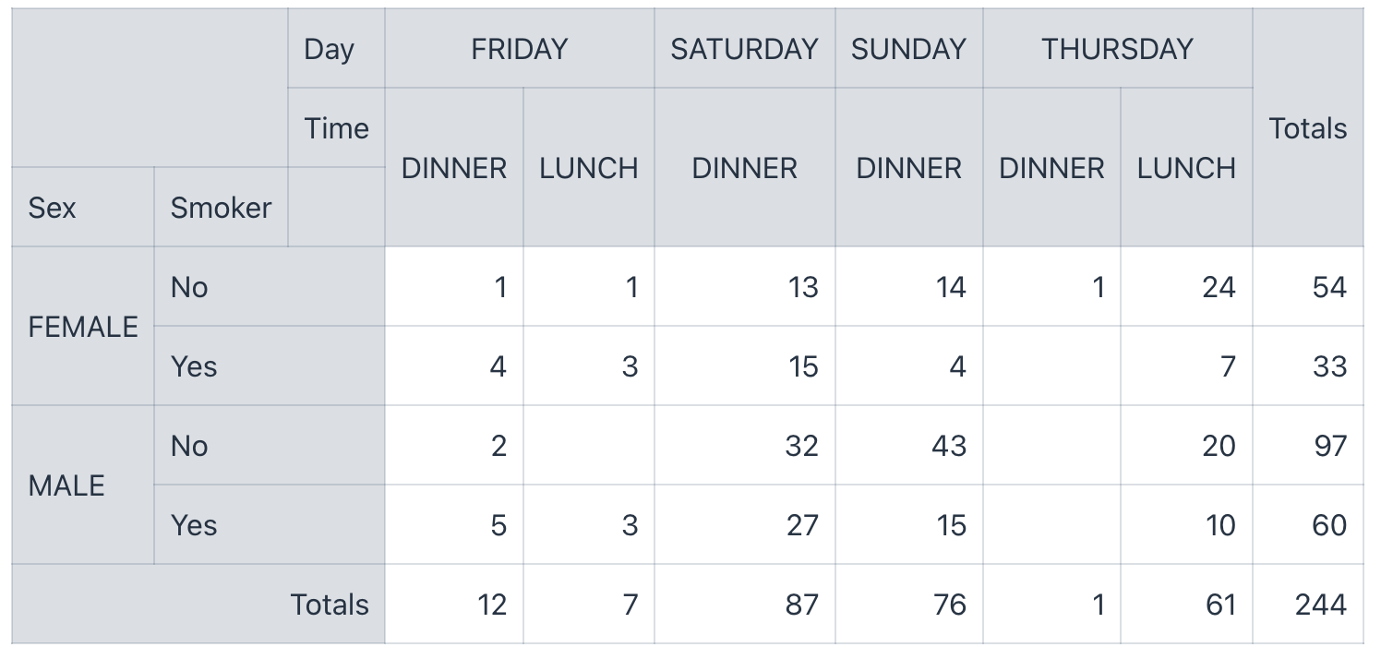Click the Smoker field label
Image resolution: width=1381 pixels, height=659 pixels.
221,208
